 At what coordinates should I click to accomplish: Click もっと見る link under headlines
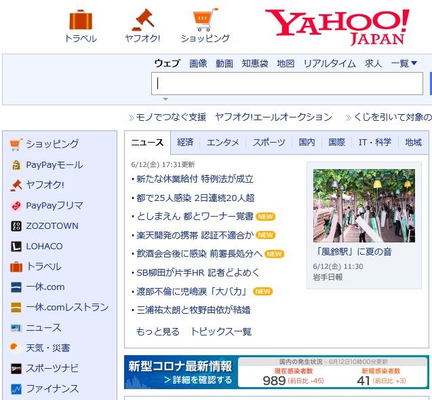point(158,331)
